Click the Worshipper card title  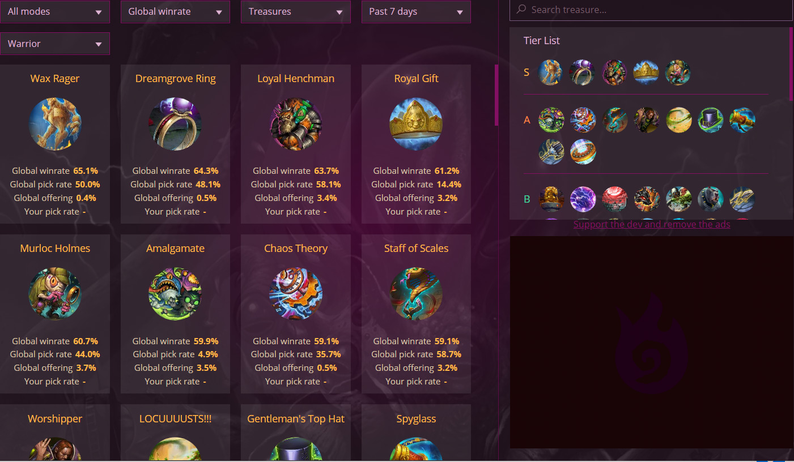55,419
